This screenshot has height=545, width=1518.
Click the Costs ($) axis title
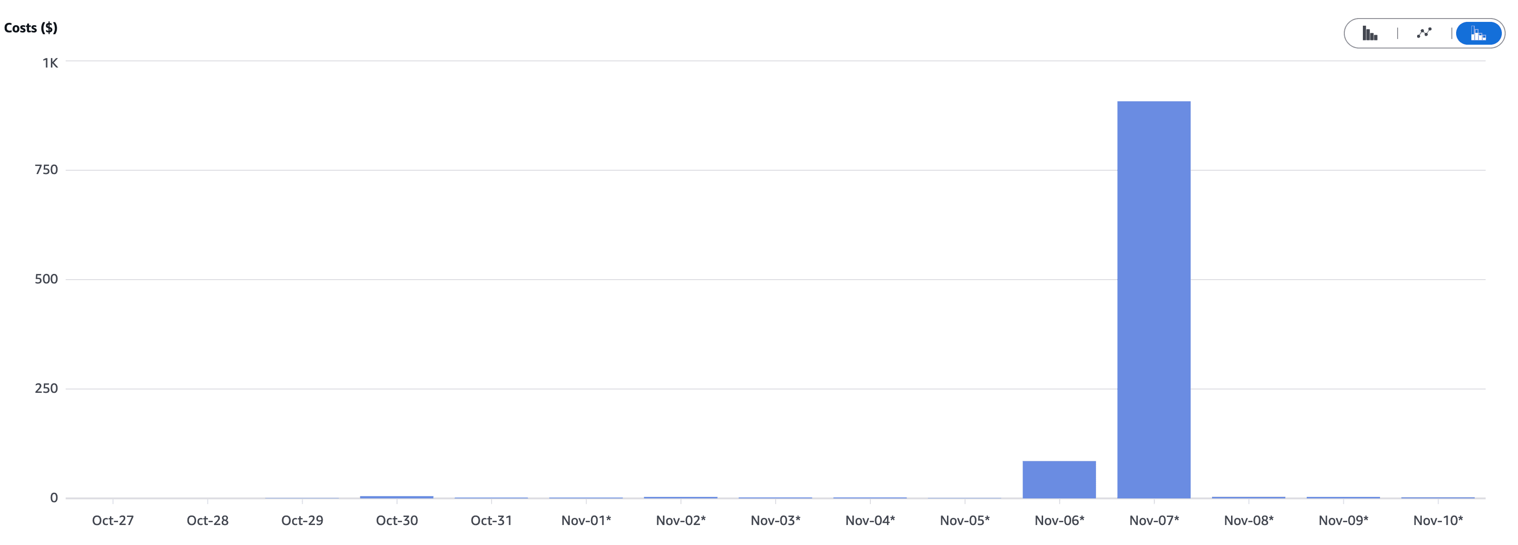pyautogui.click(x=30, y=28)
